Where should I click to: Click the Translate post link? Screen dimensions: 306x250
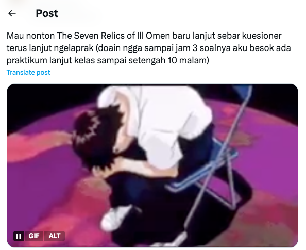(x=28, y=73)
